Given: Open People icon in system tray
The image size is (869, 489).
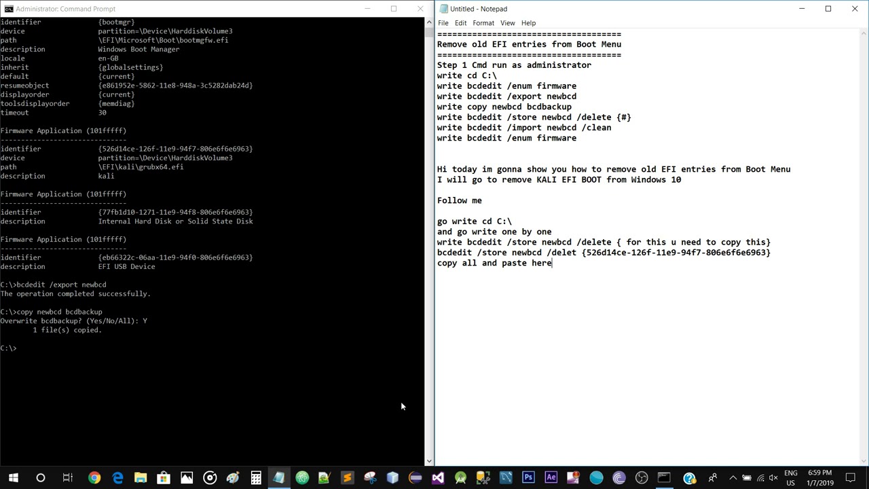Looking at the screenshot, I should point(712,478).
